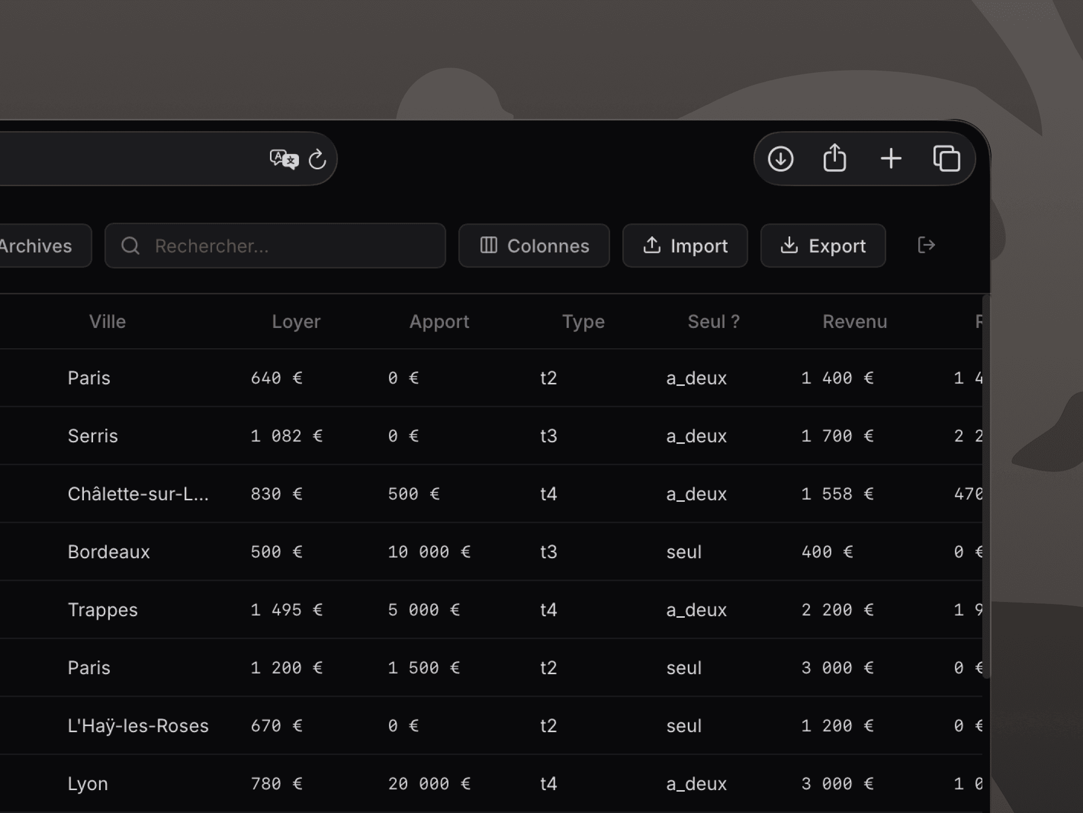Click 'a_deux' in the Trappes row

[x=697, y=610]
